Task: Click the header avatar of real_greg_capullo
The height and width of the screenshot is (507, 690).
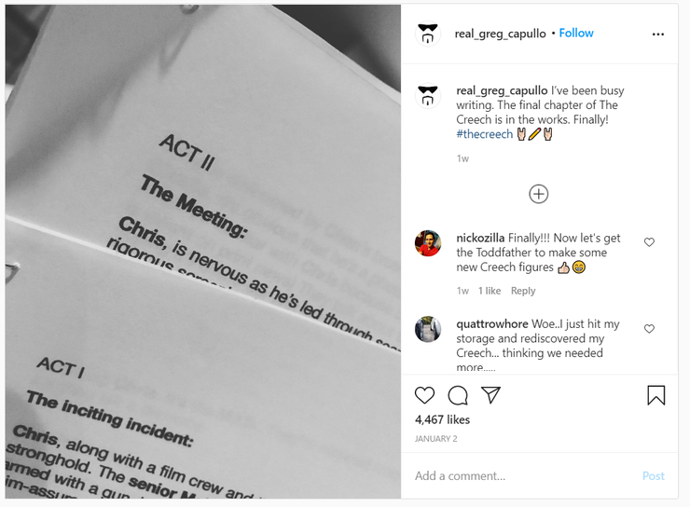Action: pyautogui.click(x=428, y=34)
